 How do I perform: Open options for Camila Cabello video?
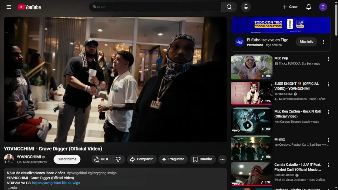click(328, 165)
